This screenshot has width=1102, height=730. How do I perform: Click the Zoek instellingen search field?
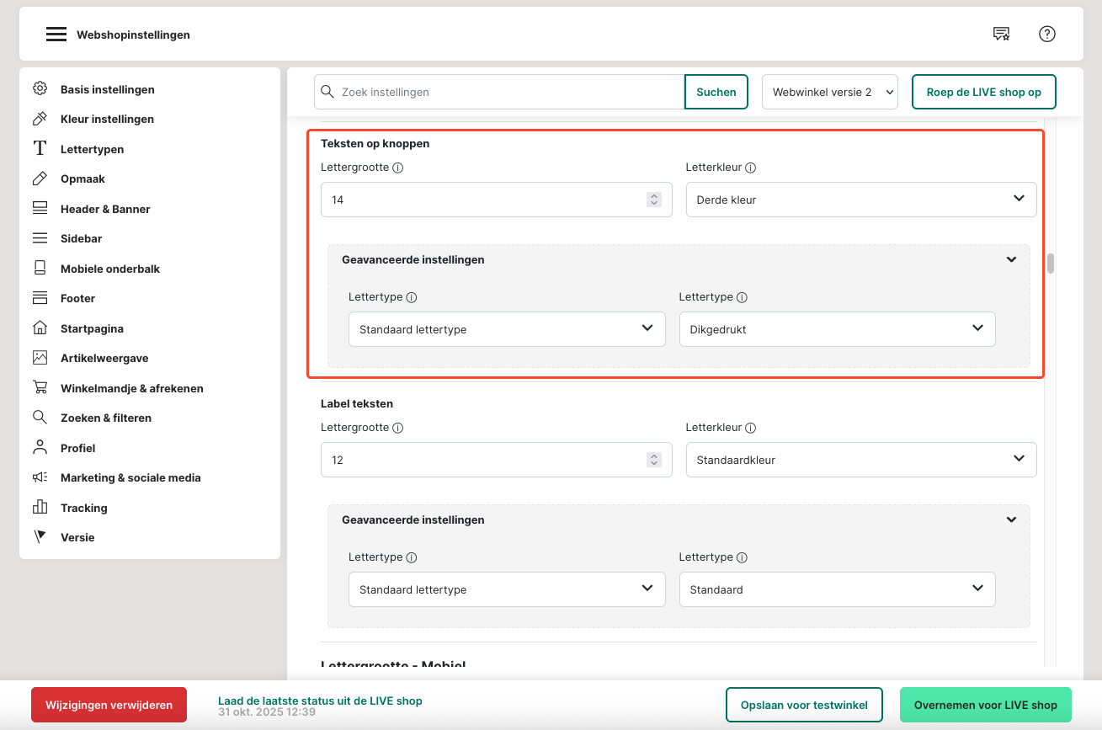509,92
